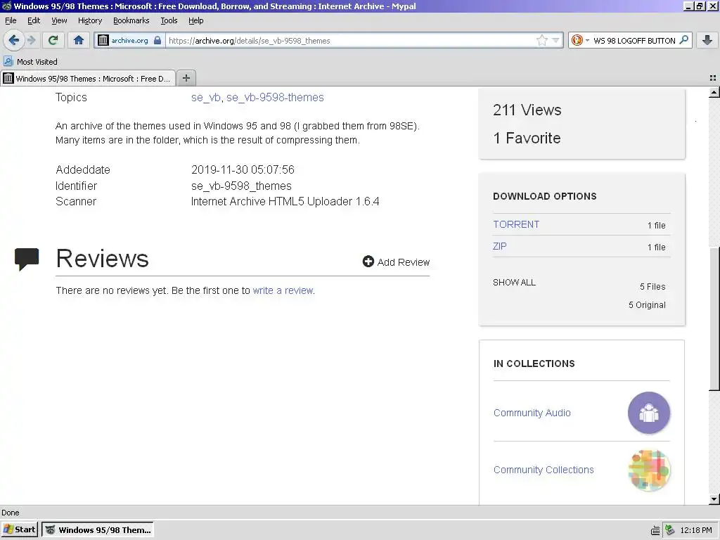Open a new tab with the plus button
This screenshot has width=720, height=540.
(x=186, y=78)
